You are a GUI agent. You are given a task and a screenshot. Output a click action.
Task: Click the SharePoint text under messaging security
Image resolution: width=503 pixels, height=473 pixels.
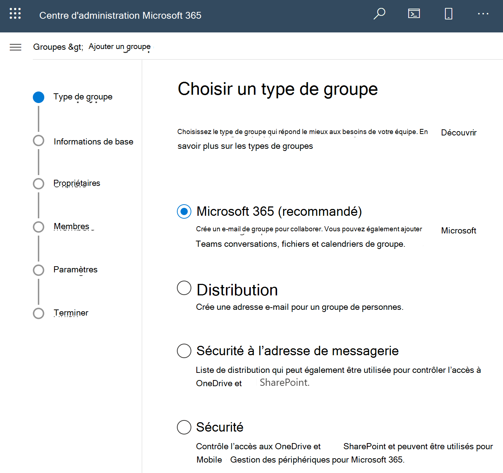click(285, 383)
